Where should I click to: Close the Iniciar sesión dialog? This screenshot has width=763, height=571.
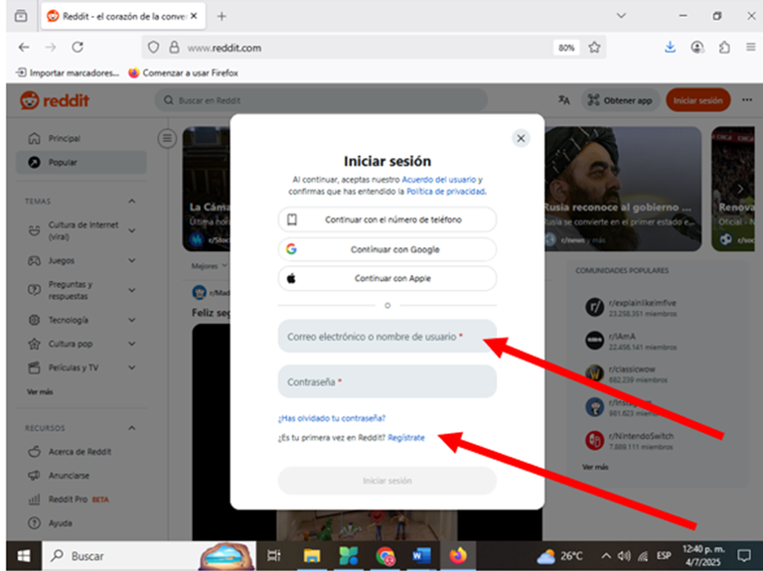point(521,139)
